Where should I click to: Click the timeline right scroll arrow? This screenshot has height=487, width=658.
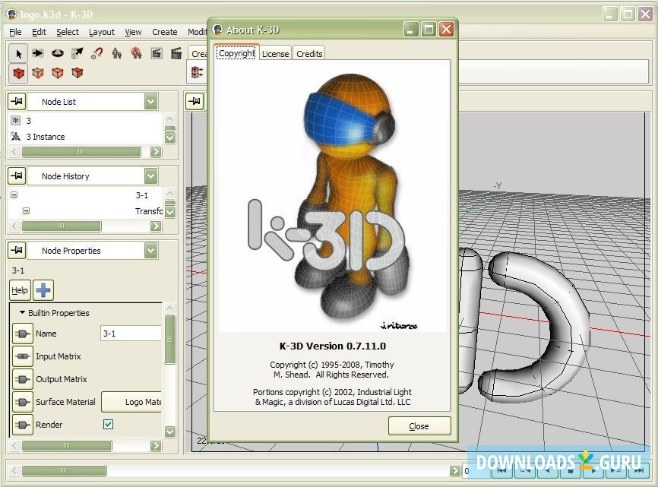(x=455, y=470)
